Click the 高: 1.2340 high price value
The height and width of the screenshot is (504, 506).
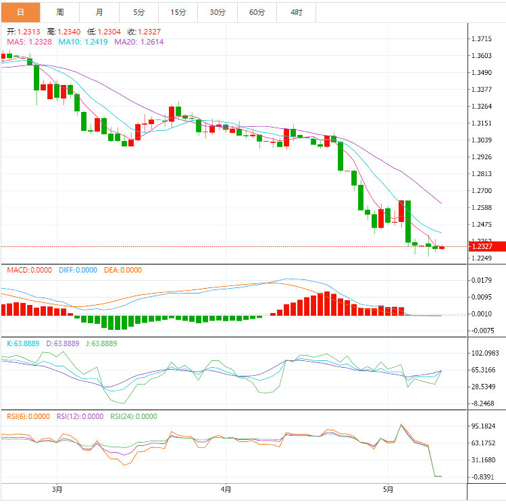[x=64, y=32]
